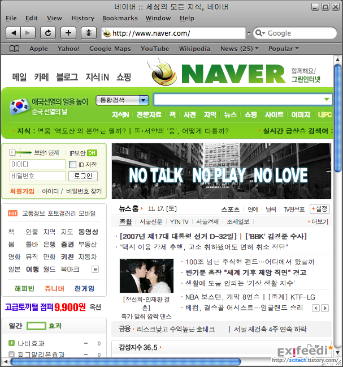Click the orange HOT badge icon
Image resolution: width=343 pixels, height=367 pixels.
pyautogui.click(x=12, y=213)
